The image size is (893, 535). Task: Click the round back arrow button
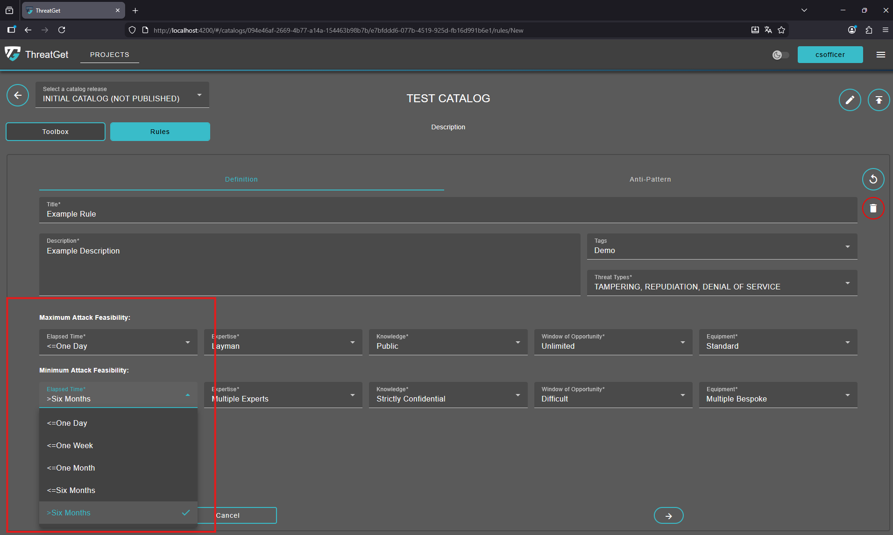pyautogui.click(x=18, y=96)
